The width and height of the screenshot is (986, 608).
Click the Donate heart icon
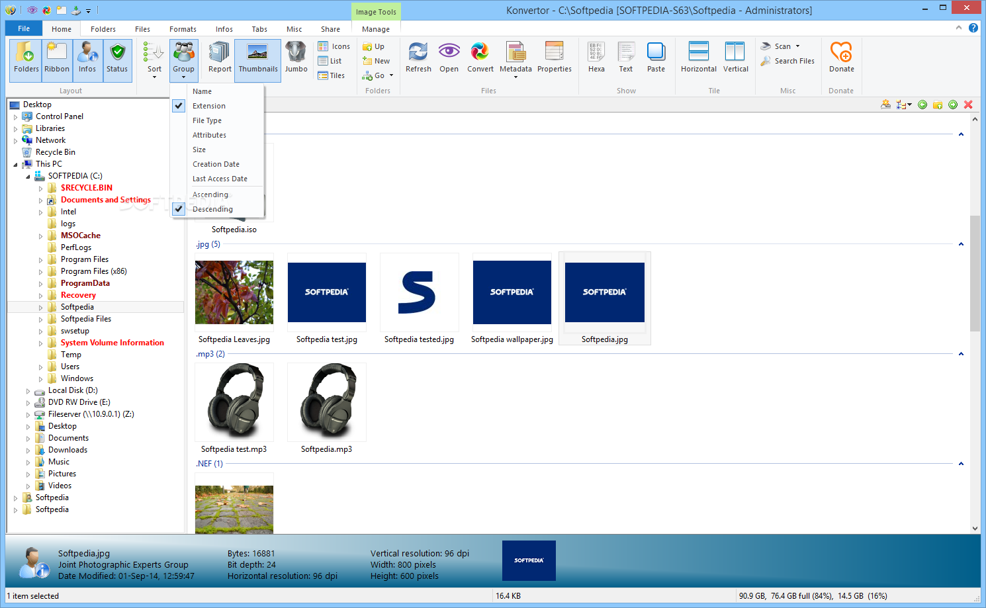[842, 52]
